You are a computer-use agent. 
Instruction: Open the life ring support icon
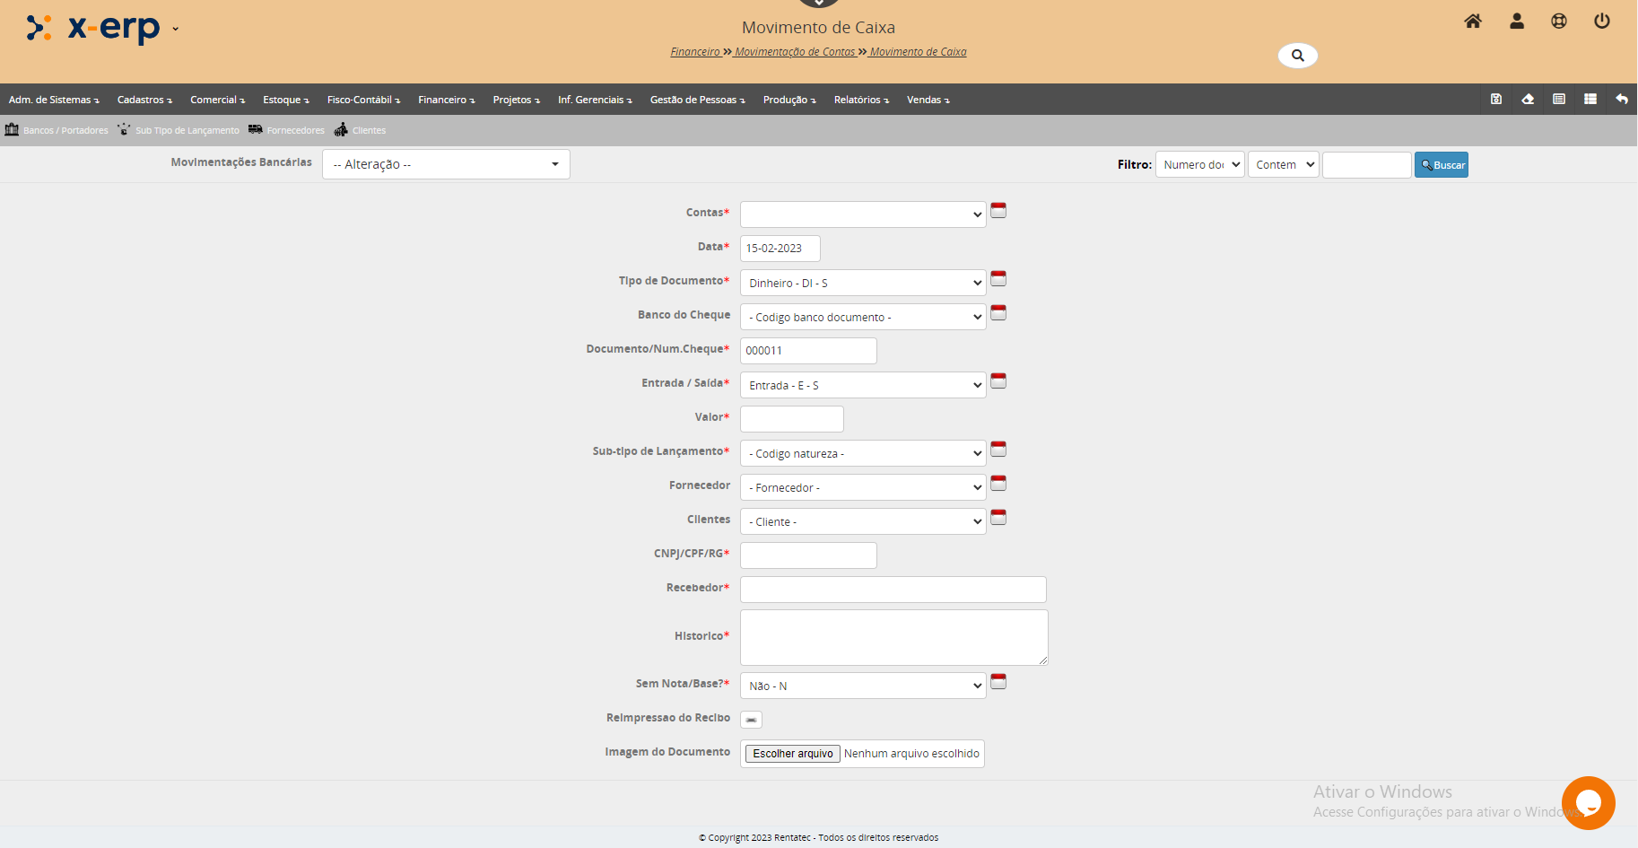pos(1559,22)
